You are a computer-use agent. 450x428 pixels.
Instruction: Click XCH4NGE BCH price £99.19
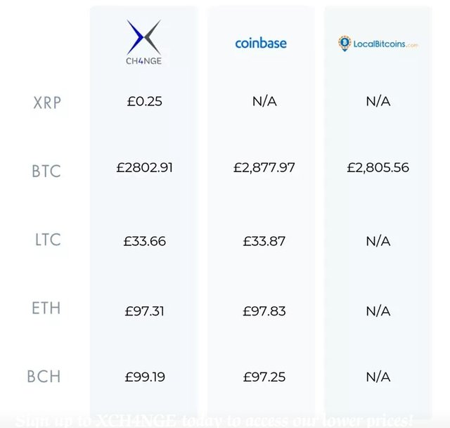(x=145, y=377)
